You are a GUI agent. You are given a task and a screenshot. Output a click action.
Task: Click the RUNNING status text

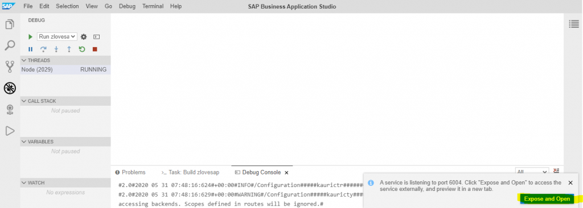pos(93,69)
